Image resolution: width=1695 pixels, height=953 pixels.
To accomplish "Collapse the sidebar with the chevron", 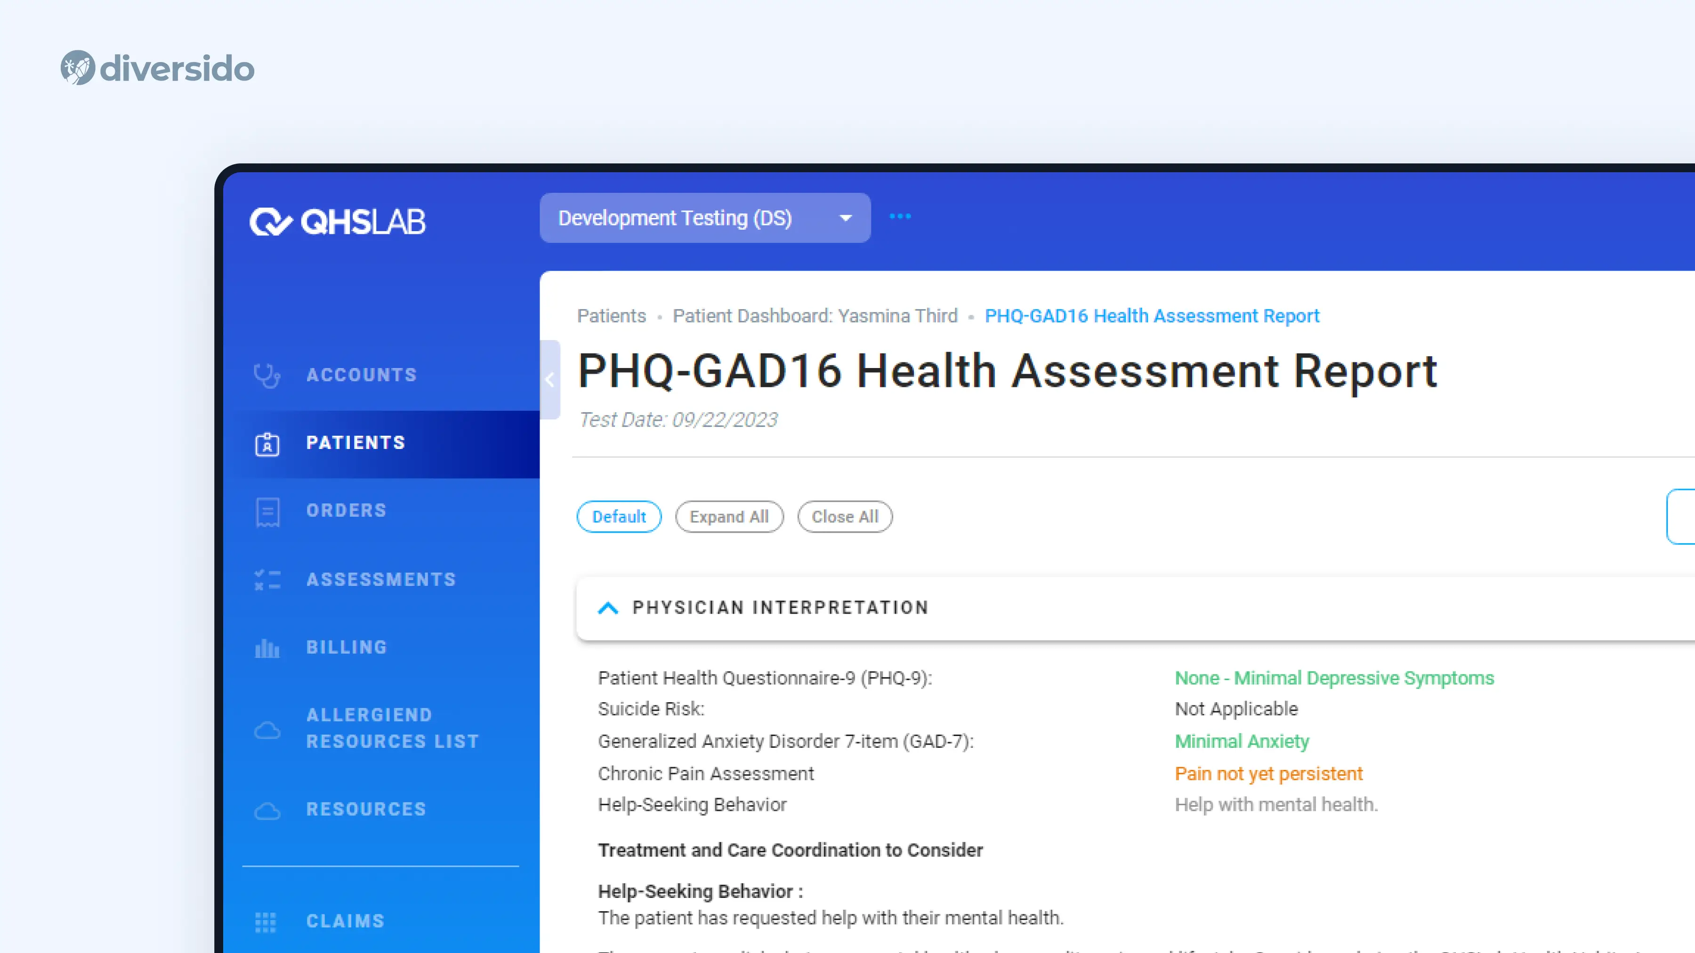I will click(x=550, y=380).
